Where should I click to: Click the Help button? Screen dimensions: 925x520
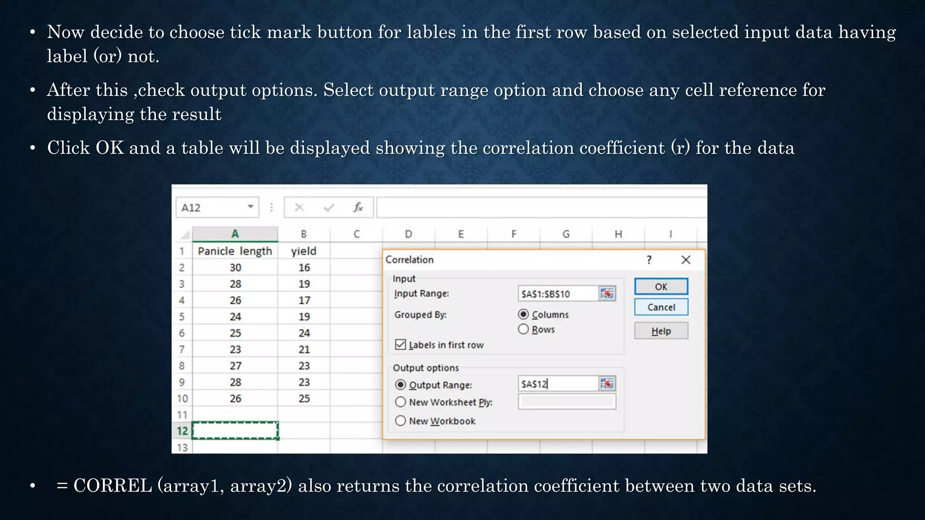point(661,331)
